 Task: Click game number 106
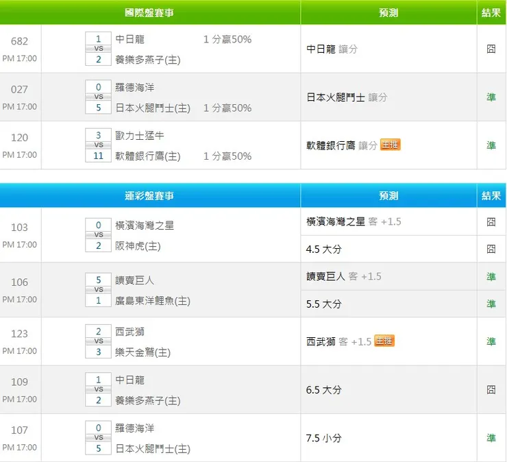tap(19, 282)
